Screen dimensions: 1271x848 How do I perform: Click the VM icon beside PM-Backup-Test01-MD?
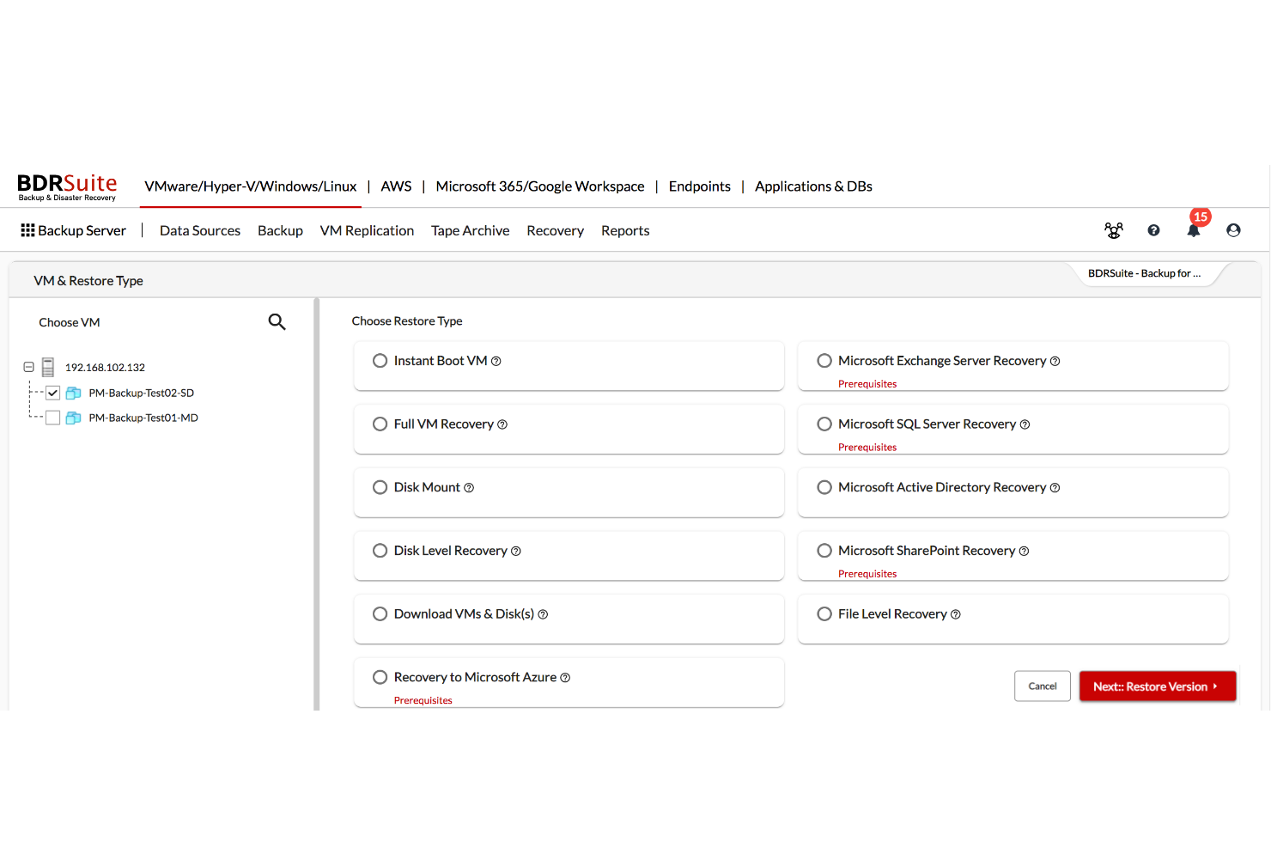click(x=74, y=418)
